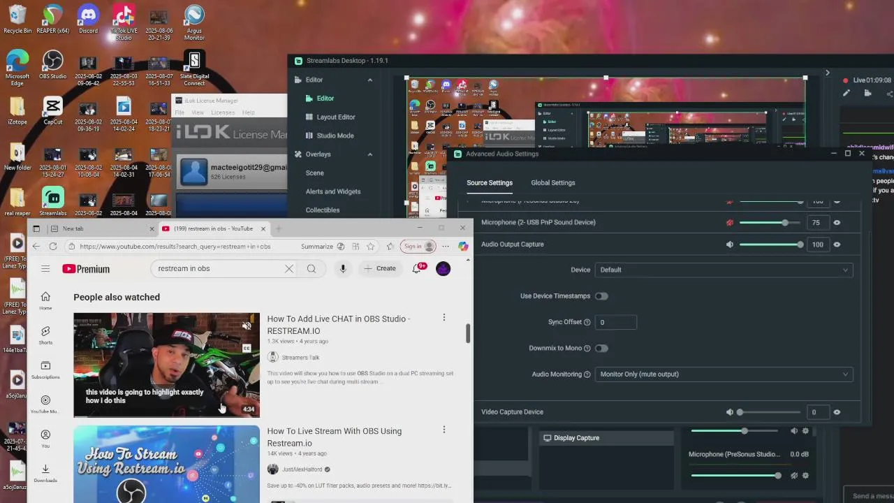This screenshot has height=503, width=894.
Task: Click Summarize in the browser address bar
Action: (x=317, y=246)
